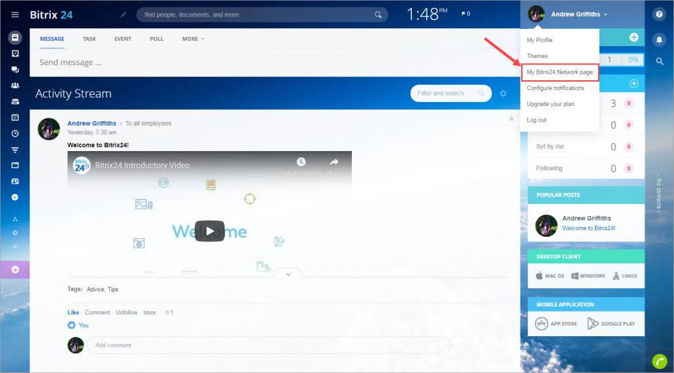Click the flag counter next to clock
Screen dimensions: 674x373
[x=466, y=14]
